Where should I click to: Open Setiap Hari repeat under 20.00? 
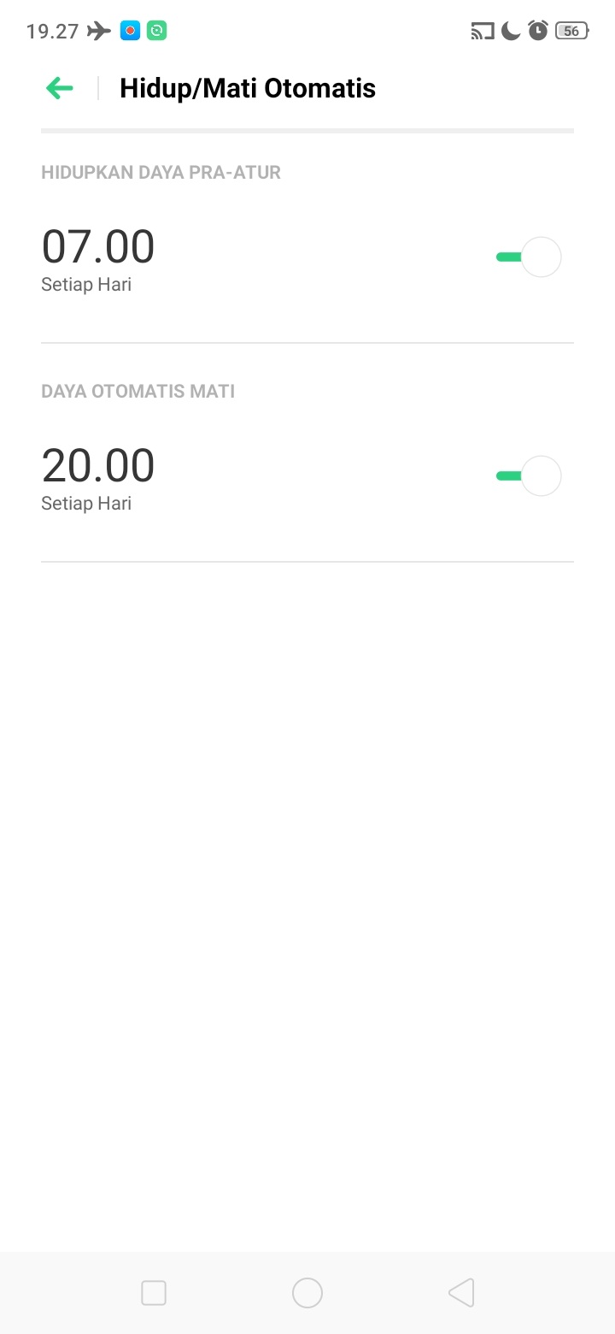click(86, 504)
